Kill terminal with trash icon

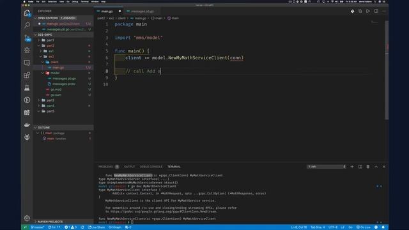(368, 167)
